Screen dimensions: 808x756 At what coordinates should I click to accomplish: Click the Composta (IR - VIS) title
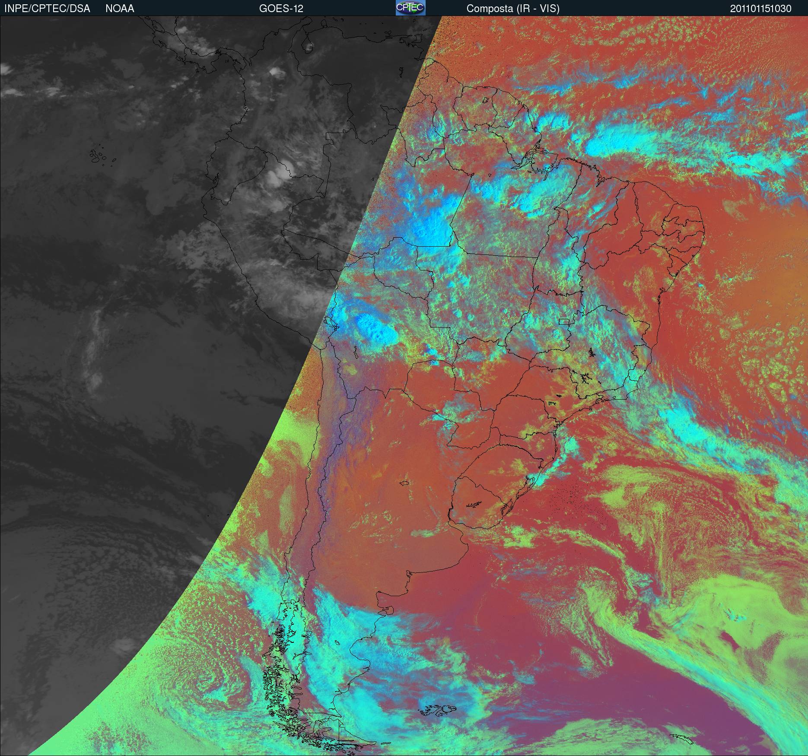513,9
